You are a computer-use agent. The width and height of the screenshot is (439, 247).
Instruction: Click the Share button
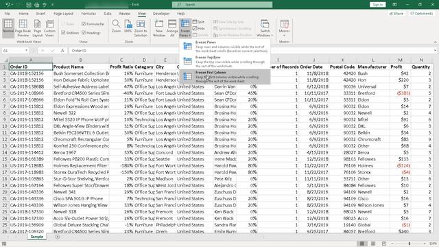click(x=396, y=14)
